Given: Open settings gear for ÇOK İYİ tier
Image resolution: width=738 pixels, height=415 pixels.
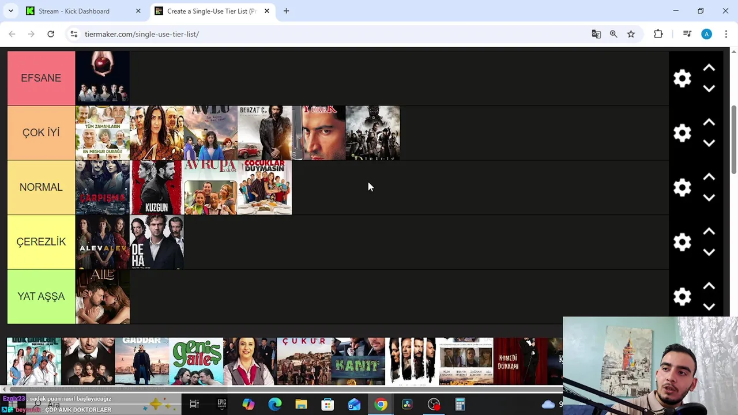Looking at the screenshot, I should point(682,133).
